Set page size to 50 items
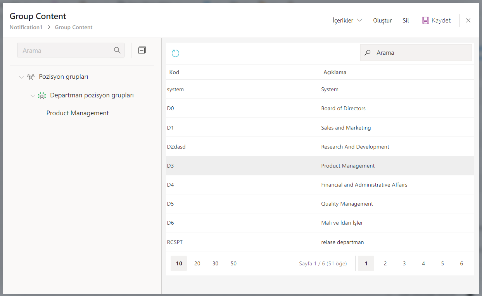Viewport: 482px width, 296px height. pyautogui.click(x=233, y=263)
